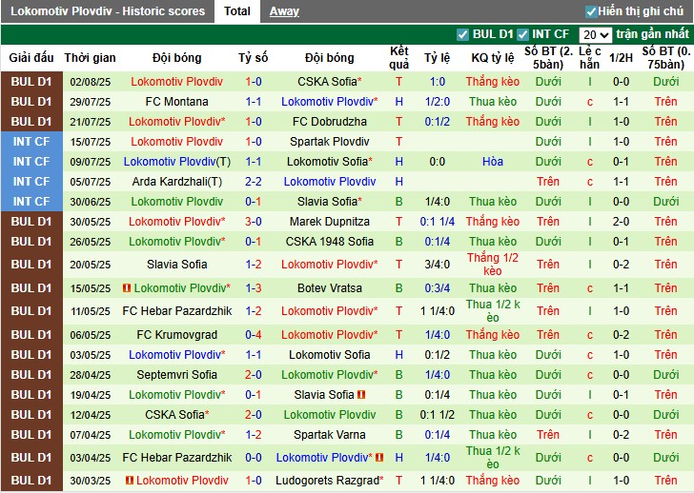This screenshot has height=493, width=694.
Task: Open Ludogorets Razgrad team link
Action: click(x=328, y=481)
